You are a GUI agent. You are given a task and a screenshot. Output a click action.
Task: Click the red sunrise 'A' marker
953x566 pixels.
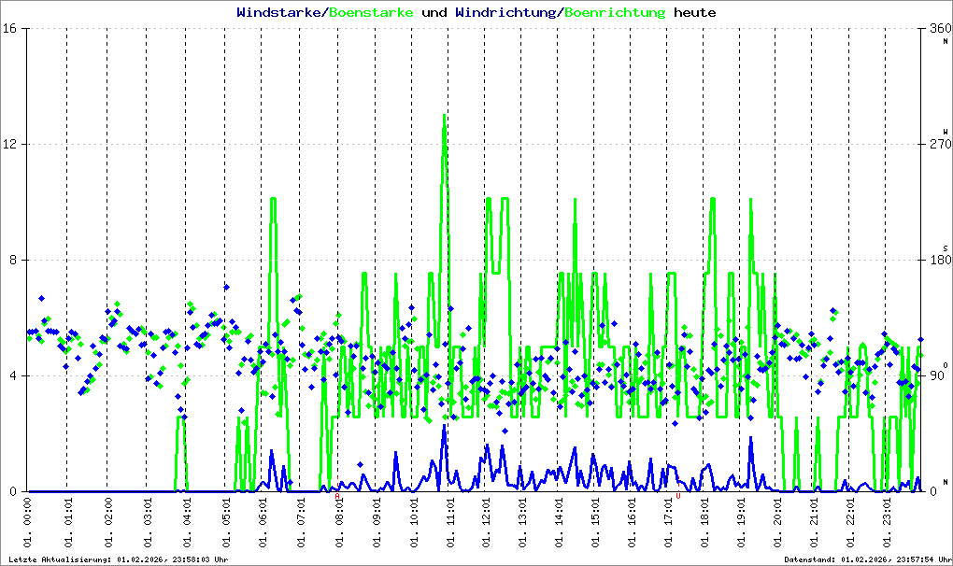(x=337, y=496)
